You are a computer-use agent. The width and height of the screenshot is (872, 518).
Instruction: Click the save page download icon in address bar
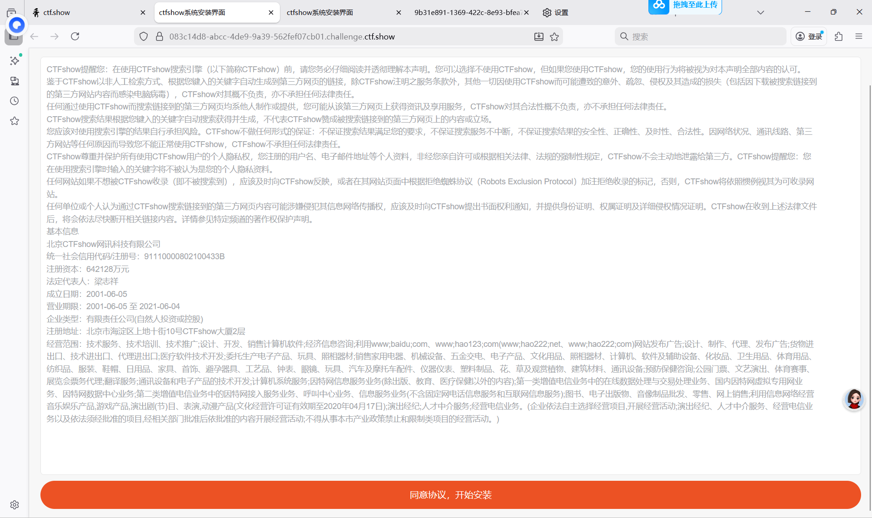[x=539, y=36]
